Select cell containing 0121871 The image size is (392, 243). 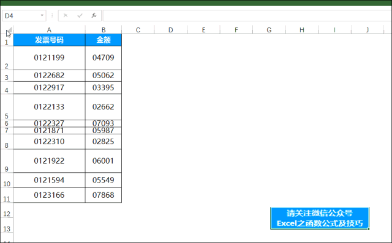coord(49,131)
